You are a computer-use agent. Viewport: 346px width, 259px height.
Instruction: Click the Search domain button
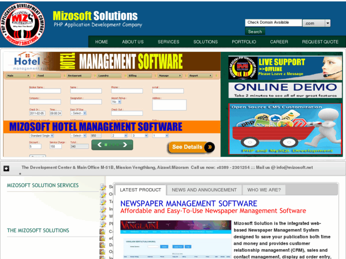pyautogui.click(x=255, y=31)
